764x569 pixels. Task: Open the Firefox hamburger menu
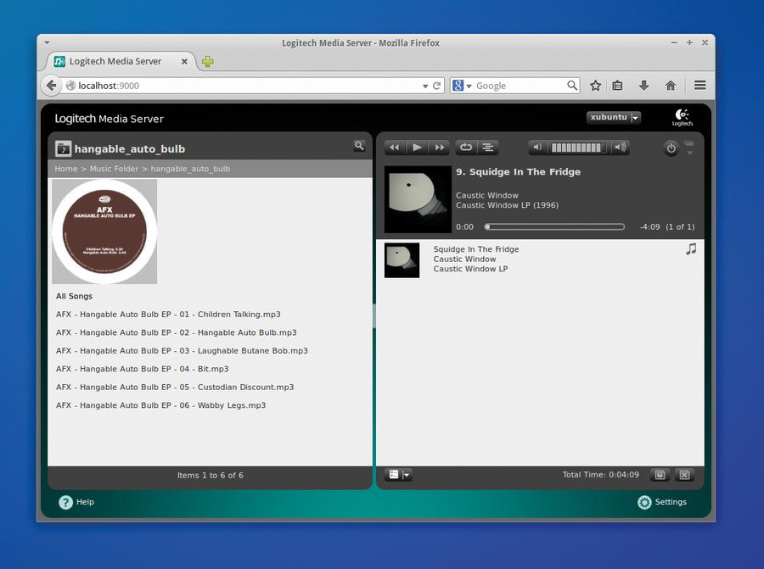[x=700, y=86]
